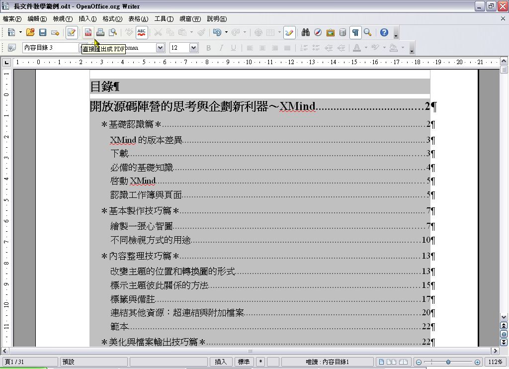This screenshot has height=369, width=509.
Task: Open the New document icon
Action: pyautogui.click(x=11, y=32)
